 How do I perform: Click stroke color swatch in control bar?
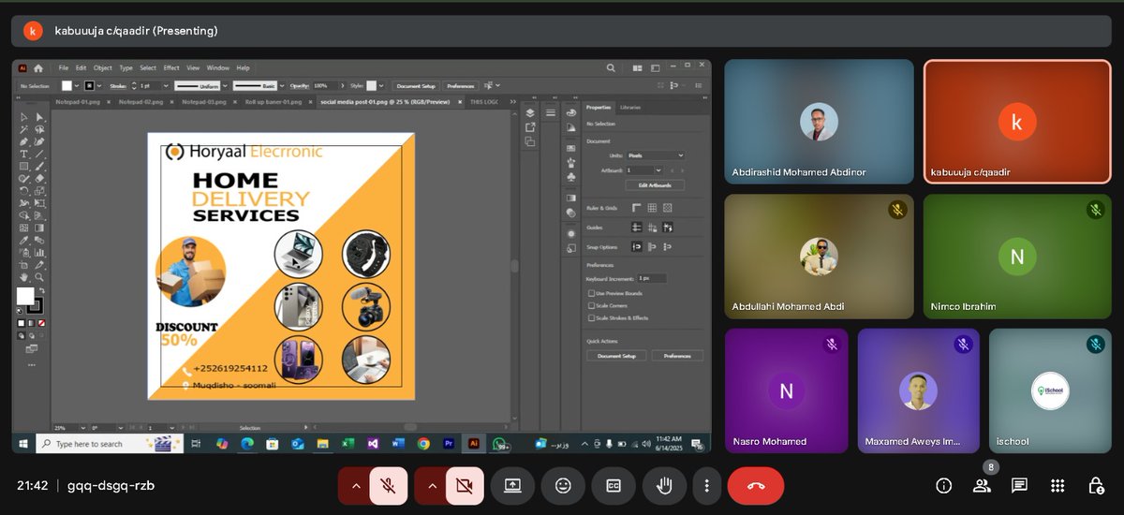tap(90, 85)
